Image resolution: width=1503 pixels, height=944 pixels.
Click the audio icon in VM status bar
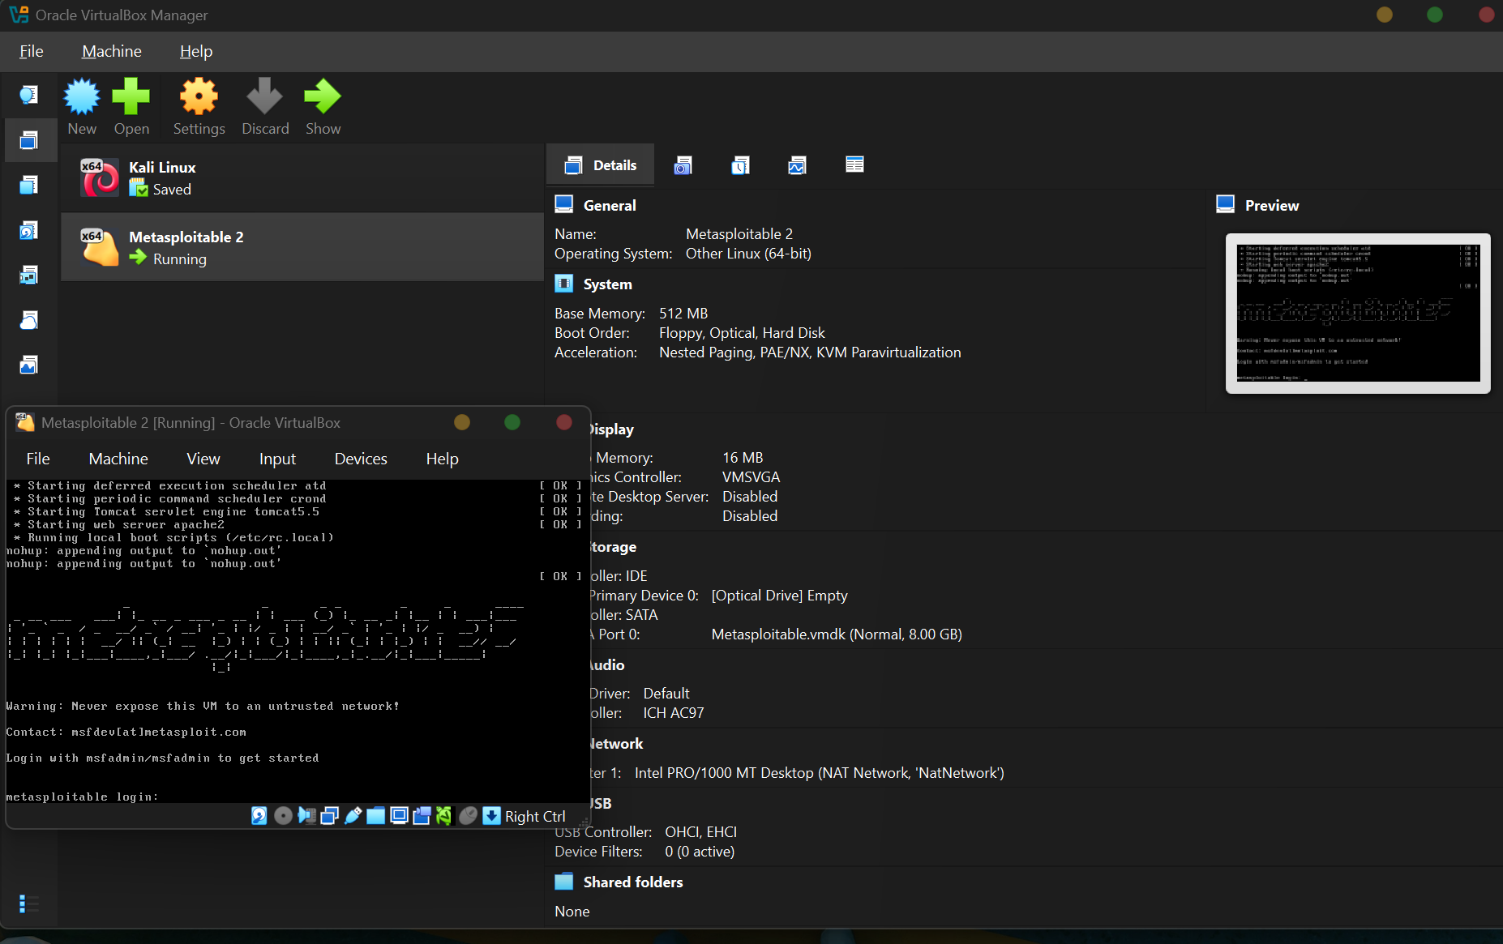(306, 816)
